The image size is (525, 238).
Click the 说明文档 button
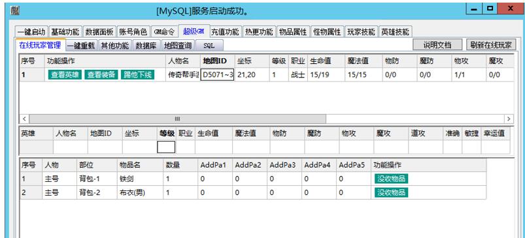(437, 45)
